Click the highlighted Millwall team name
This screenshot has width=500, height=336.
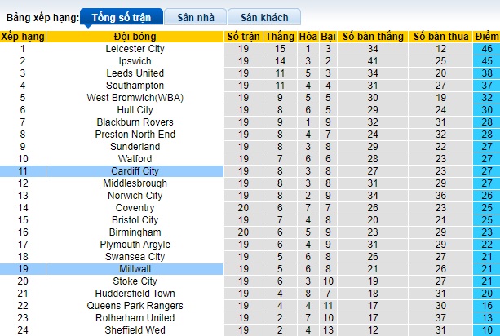click(135, 268)
